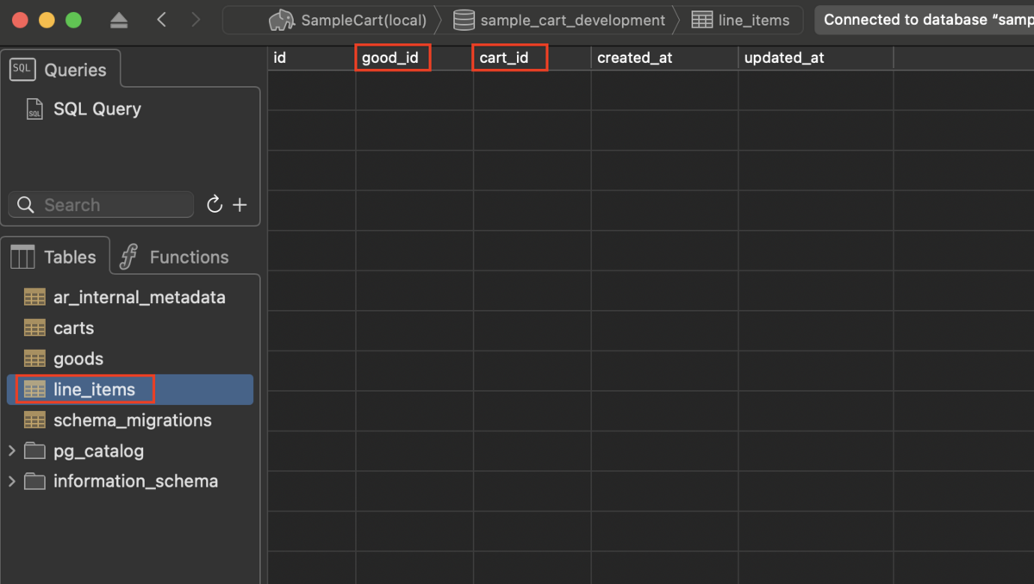Click the table icon next to goods
The height and width of the screenshot is (584, 1034).
tap(34, 359)
